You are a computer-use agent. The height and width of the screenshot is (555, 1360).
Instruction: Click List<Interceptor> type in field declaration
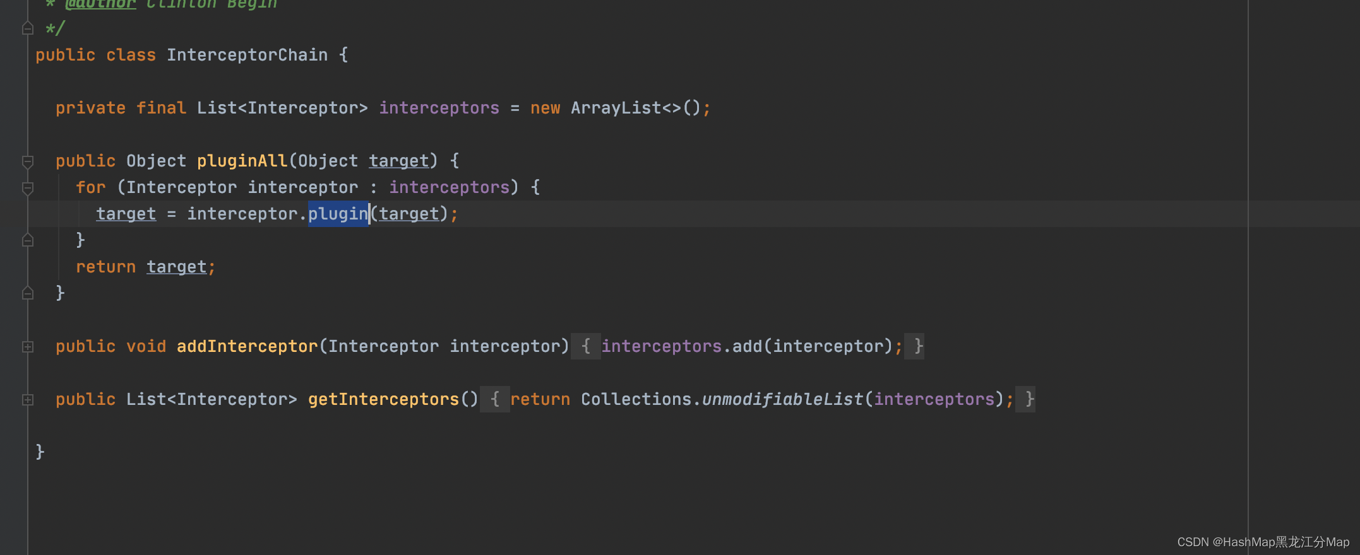click(x=282, y=108)
